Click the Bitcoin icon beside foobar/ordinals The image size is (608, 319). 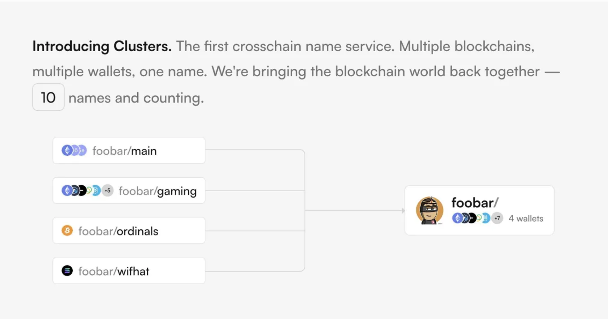click(x=67, y=231)
